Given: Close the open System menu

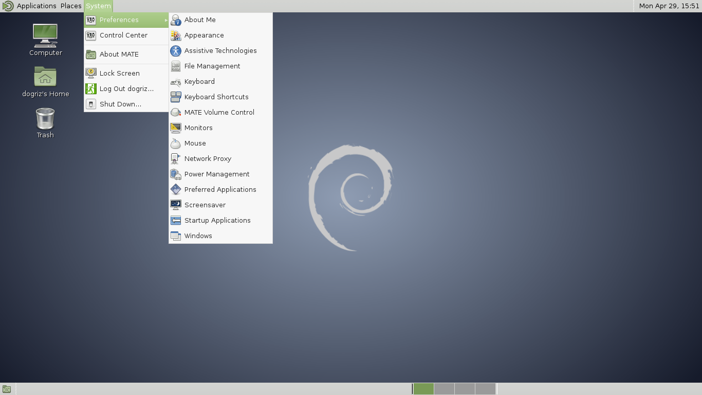Looking at the screenshot, I should click(98, 6).
